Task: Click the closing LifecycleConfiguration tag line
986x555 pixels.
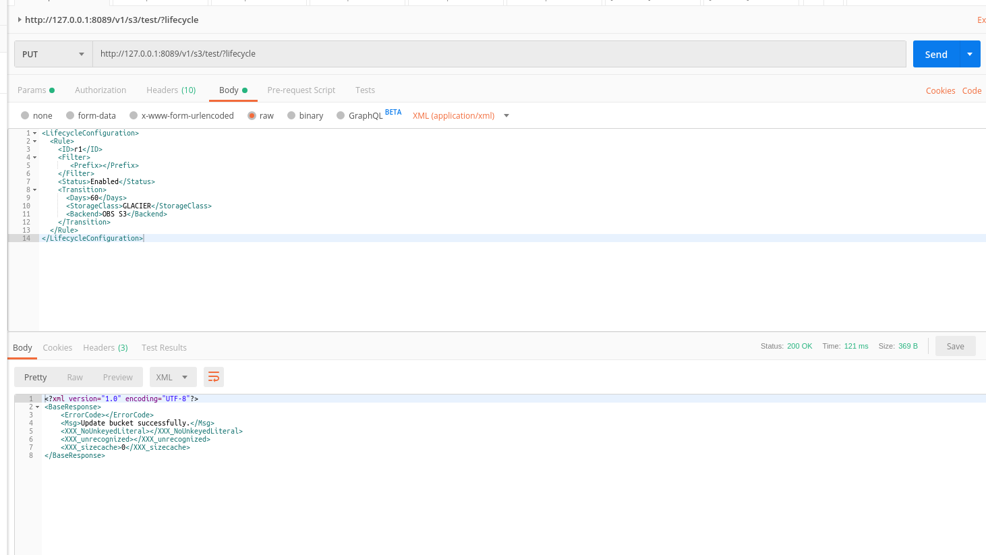Action: point(92,238)
